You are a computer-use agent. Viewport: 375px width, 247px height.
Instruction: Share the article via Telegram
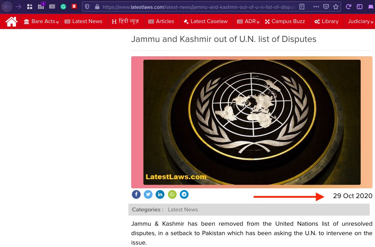[184, 195]
